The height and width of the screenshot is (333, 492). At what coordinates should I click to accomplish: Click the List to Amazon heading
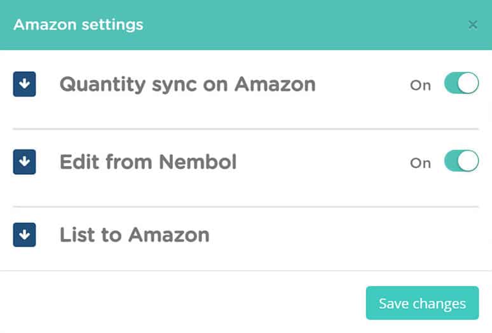[x=135, y=235]
